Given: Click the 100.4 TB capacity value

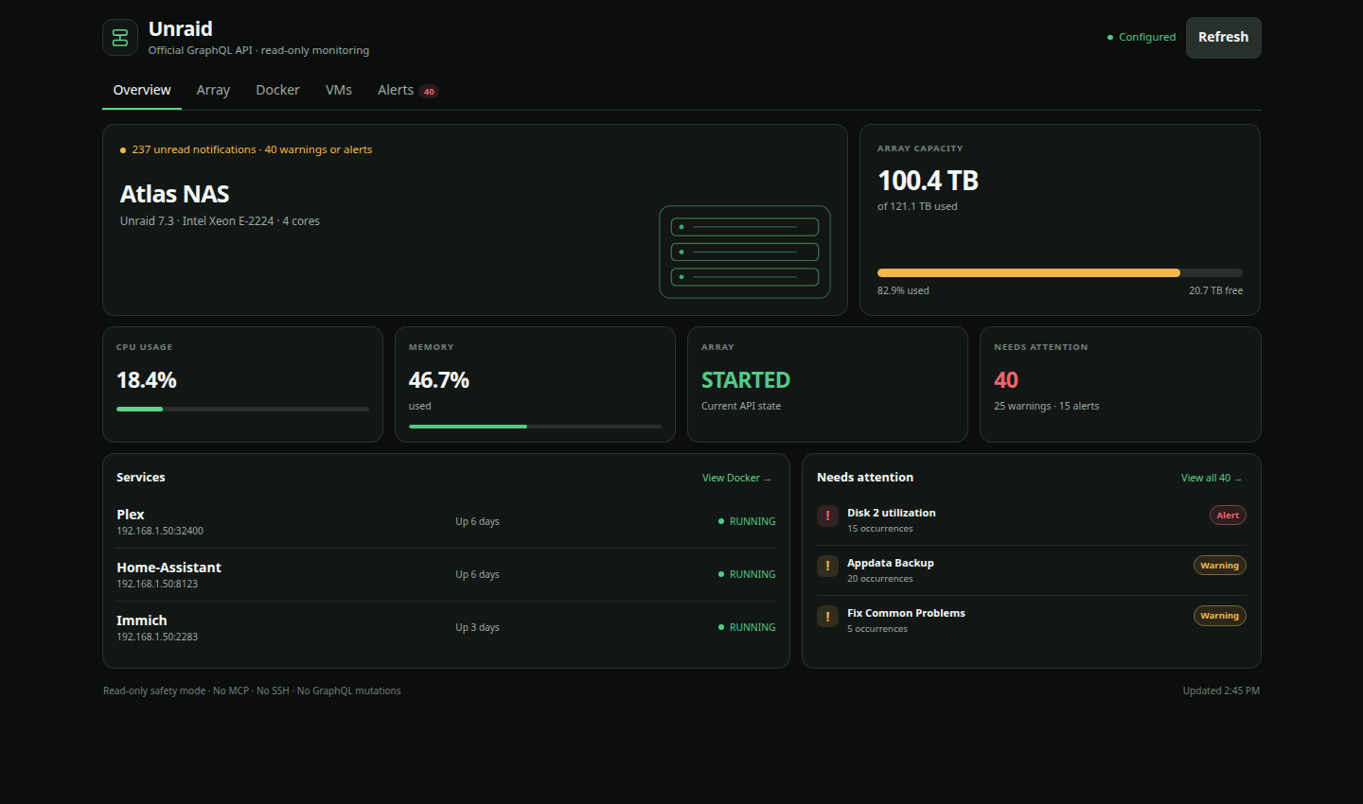Looking at the screenshot, I should pyautogui.click(x=928, y=181).
